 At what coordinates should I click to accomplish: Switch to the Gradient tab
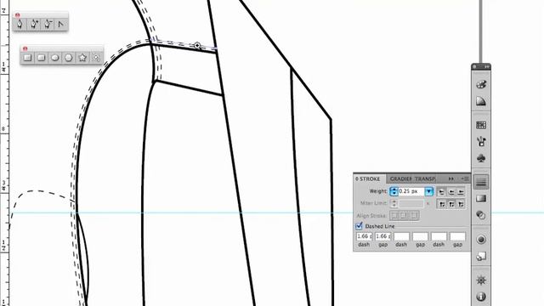(400, 179)
